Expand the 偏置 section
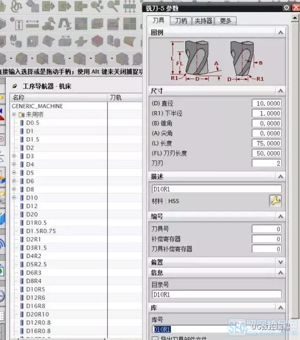 coord(280,262)
